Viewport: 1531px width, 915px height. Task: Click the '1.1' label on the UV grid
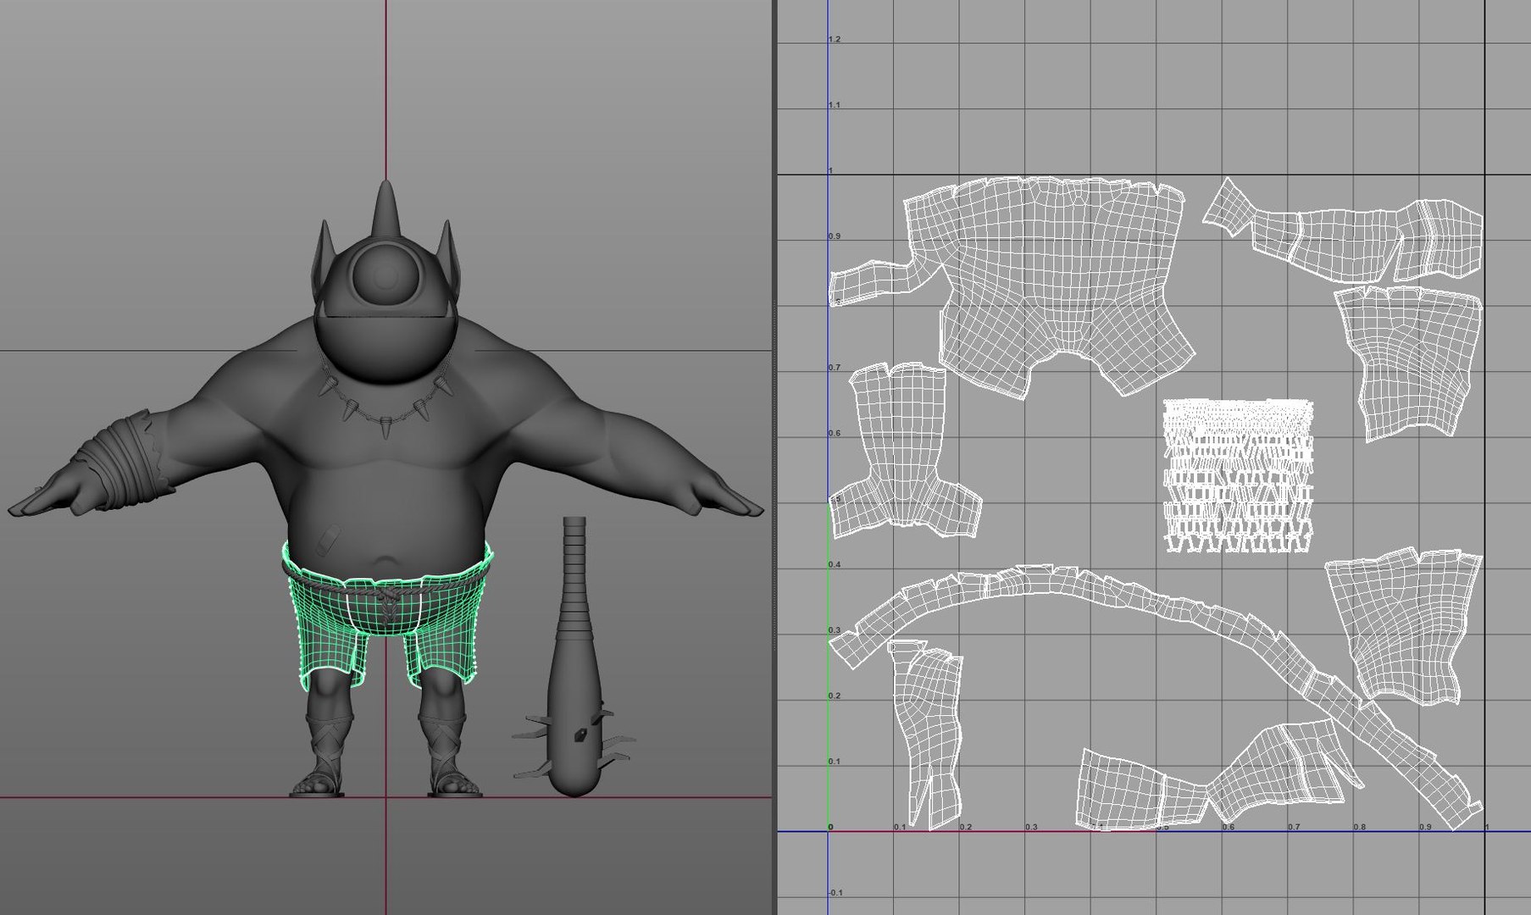(835, 105)
